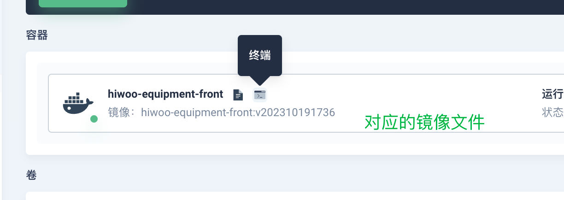Viewport: 564px width, 200px height.
Task: Open the terminal icon for hiwoo-equipment-front
Action: pos(260,95)
